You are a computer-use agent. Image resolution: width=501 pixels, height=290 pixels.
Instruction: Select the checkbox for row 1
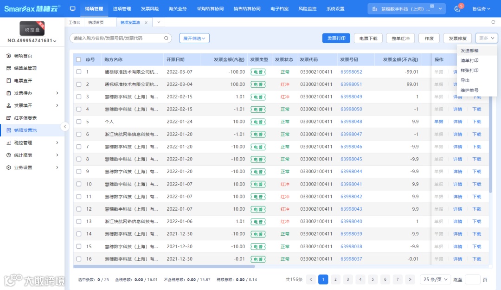click(x=78, y=72)
